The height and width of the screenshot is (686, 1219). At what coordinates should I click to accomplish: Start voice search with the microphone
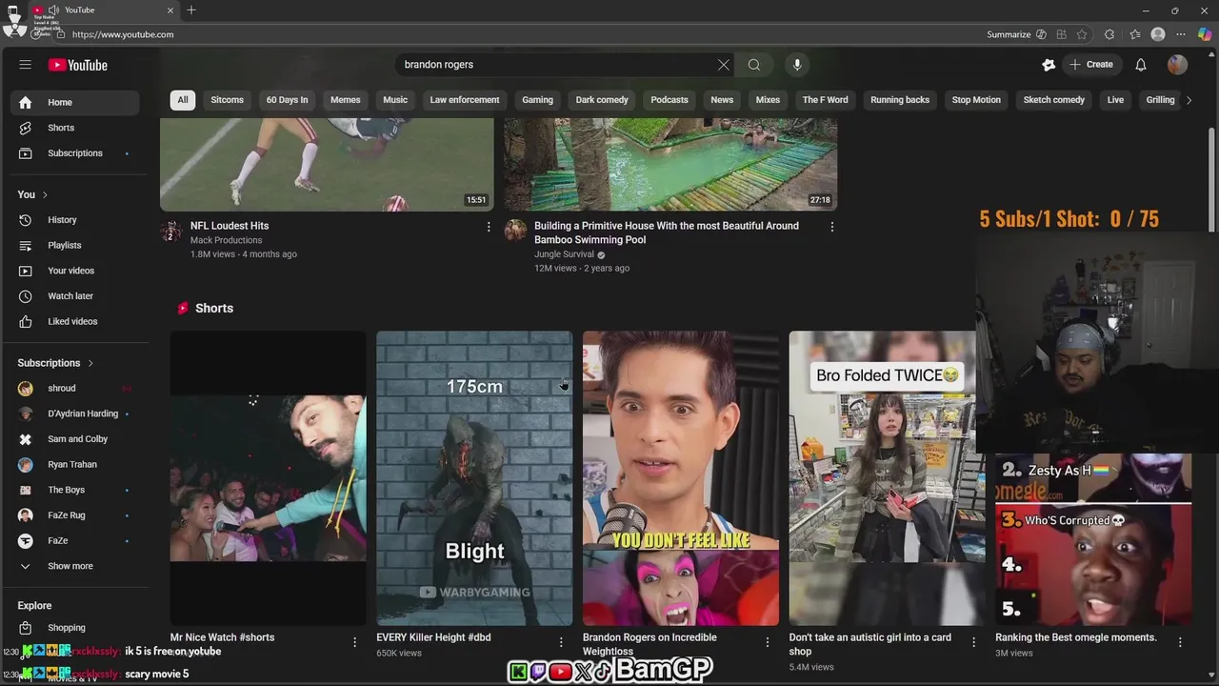797,65
